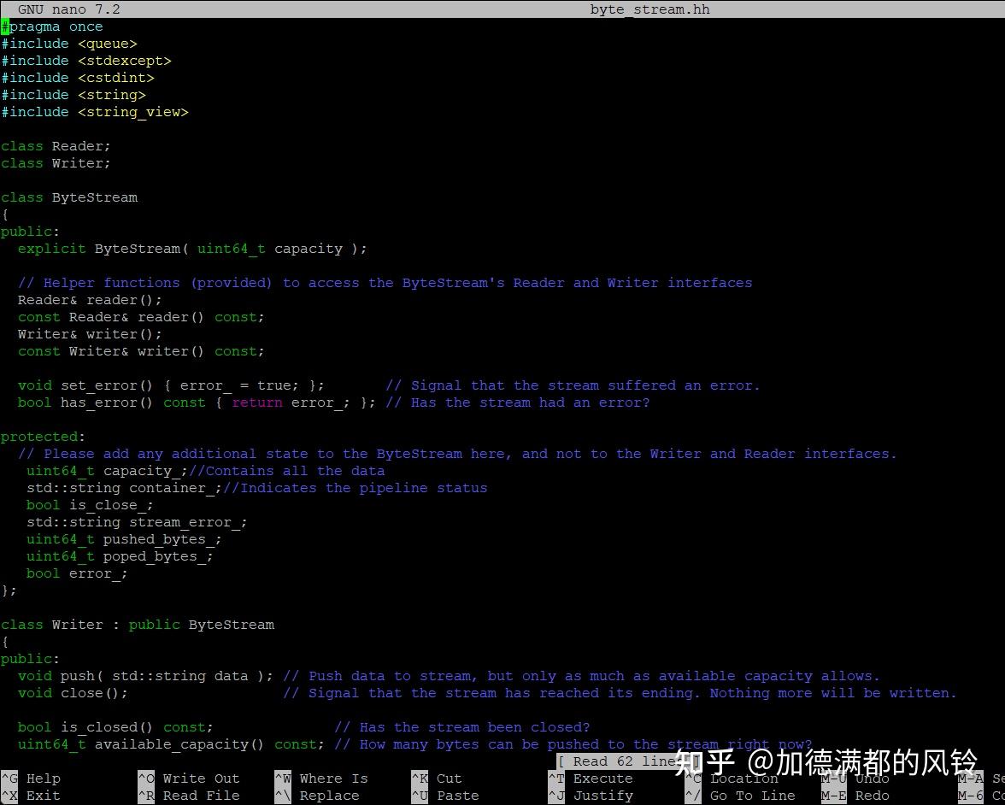Click the 'explicit ByteStream( uint64_t capacity );' line
The height and width of the screenshot is (805, 1005).
(192, 249)
